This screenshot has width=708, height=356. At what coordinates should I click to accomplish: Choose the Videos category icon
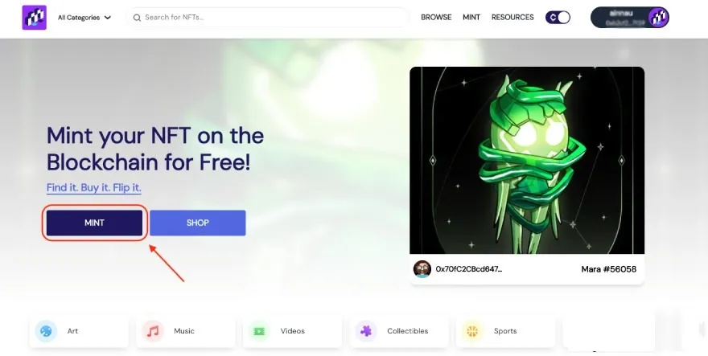click(259, 331)
